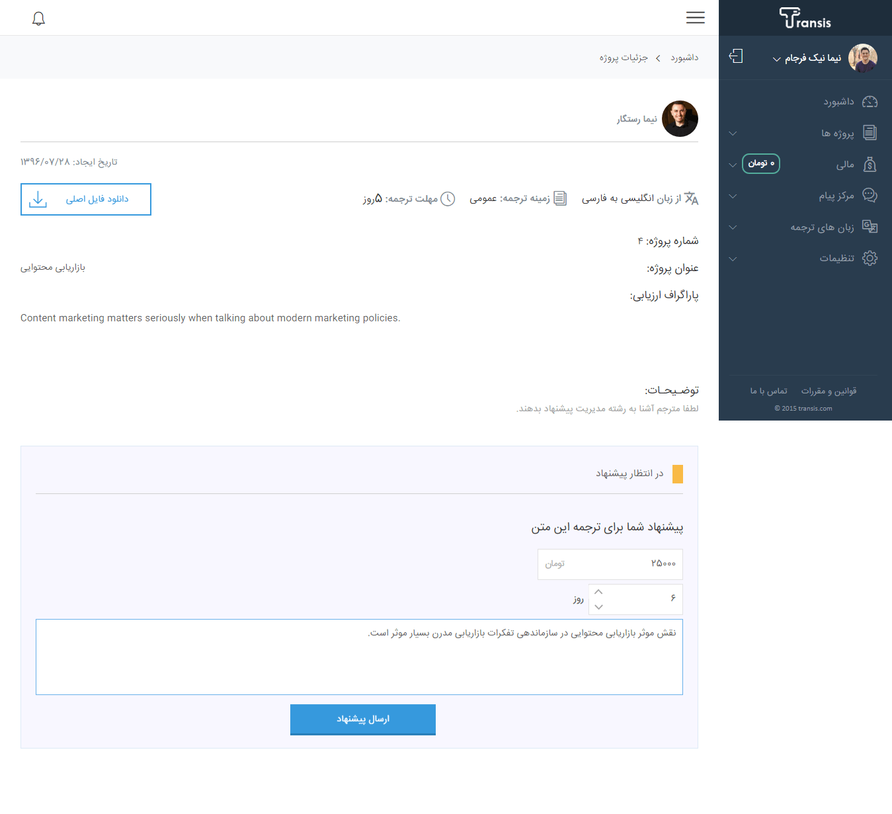Go to داشبورد breadcrumb link
The width and height of the screenshot is (892, 814).
(684, 58)
